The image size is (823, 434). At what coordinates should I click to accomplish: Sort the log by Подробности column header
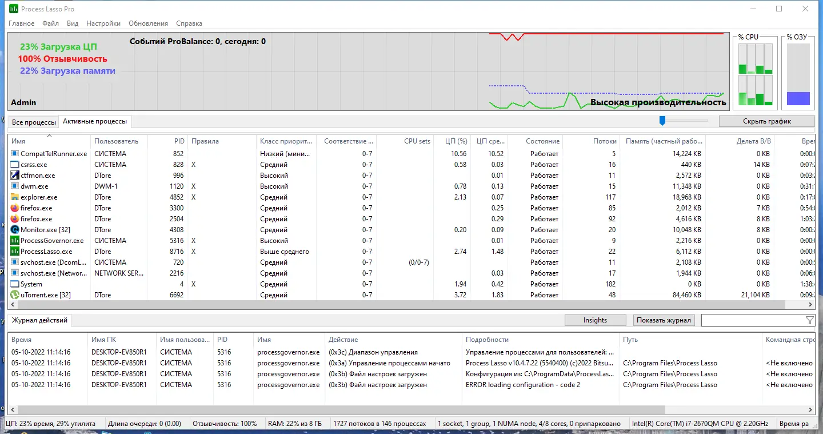pos(541,340)
